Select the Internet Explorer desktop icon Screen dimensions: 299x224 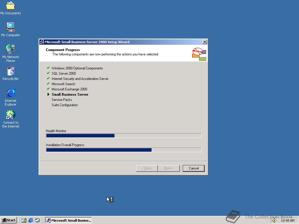click(11, 97)
